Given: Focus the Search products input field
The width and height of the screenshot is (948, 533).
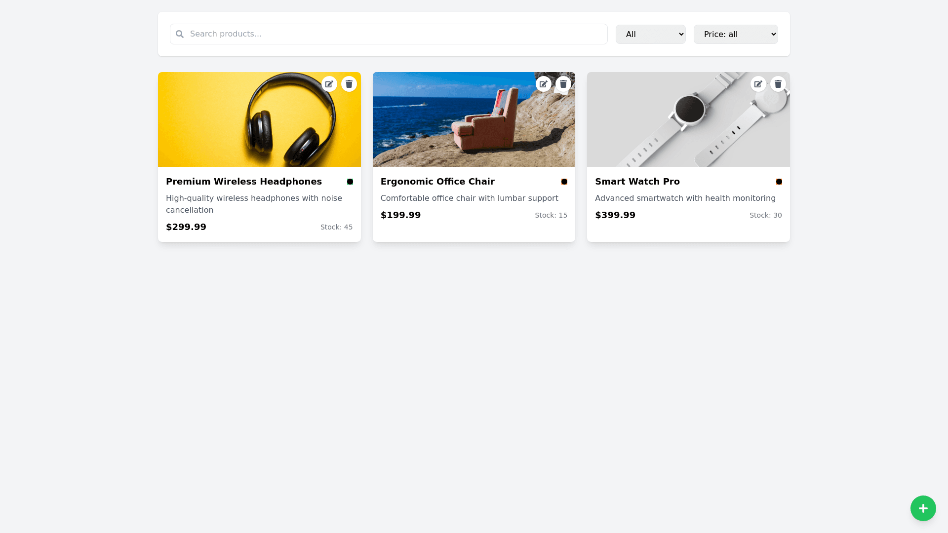Looking at the screenshot, I should pyautogui.click(x=395, y=34).
